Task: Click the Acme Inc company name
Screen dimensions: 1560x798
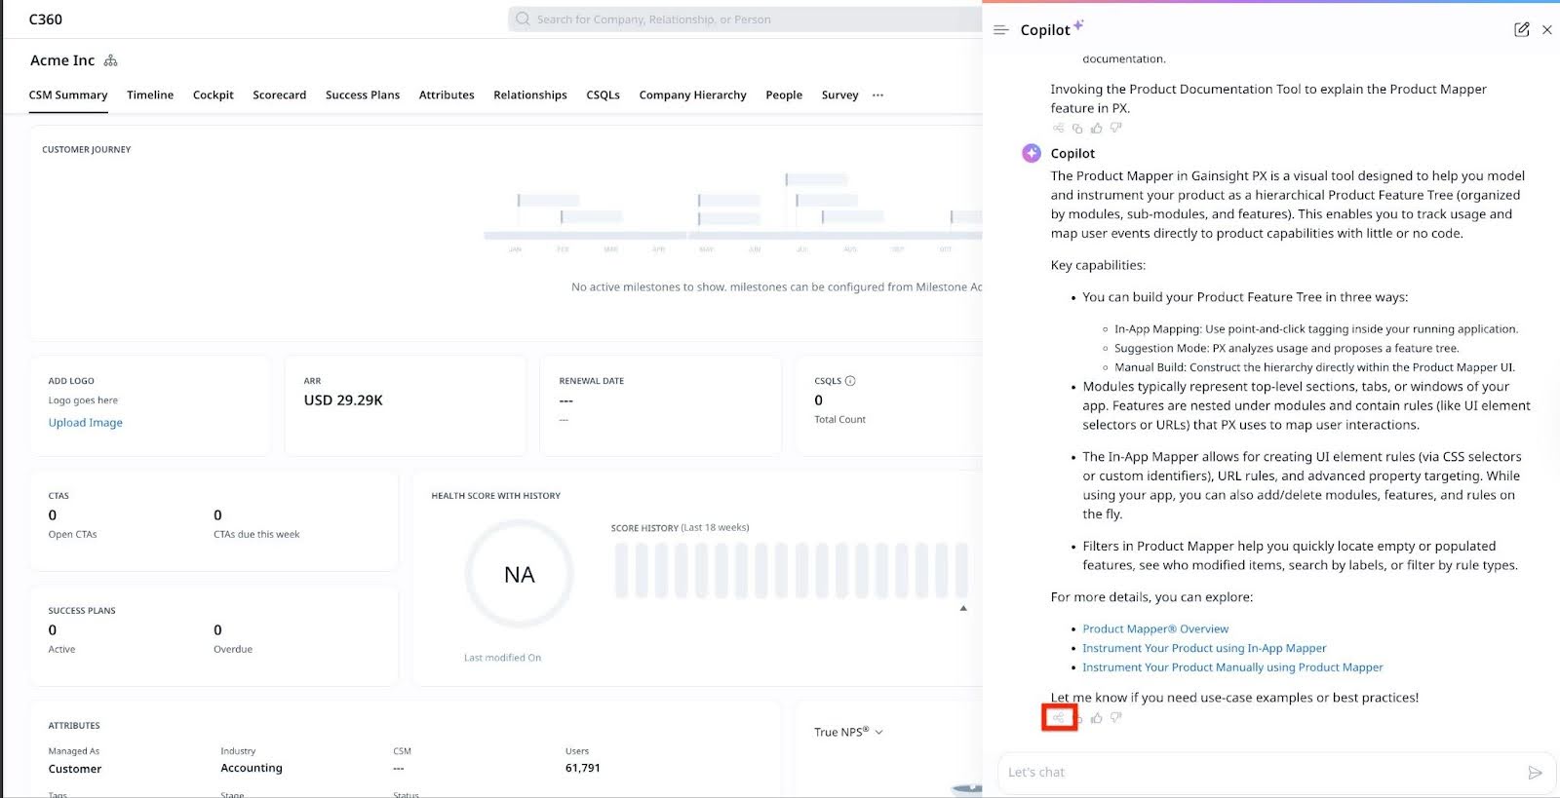Action: click(62, 60)
